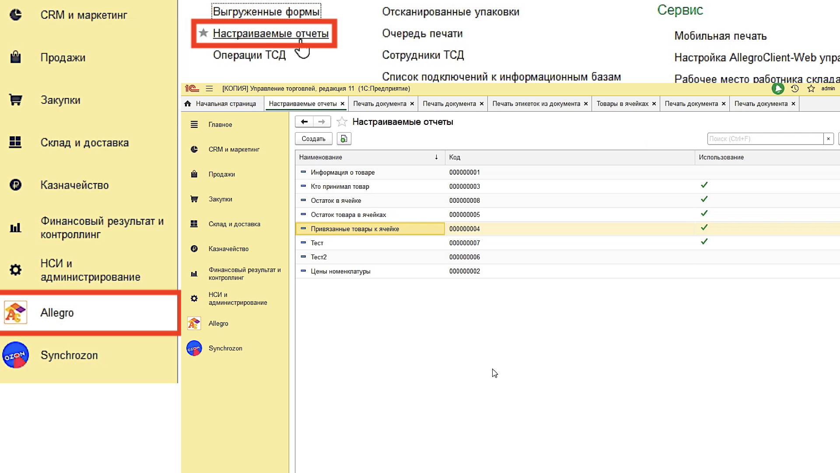Click green notification icon near admin
840x473 pixels.
tap(778, 88)
